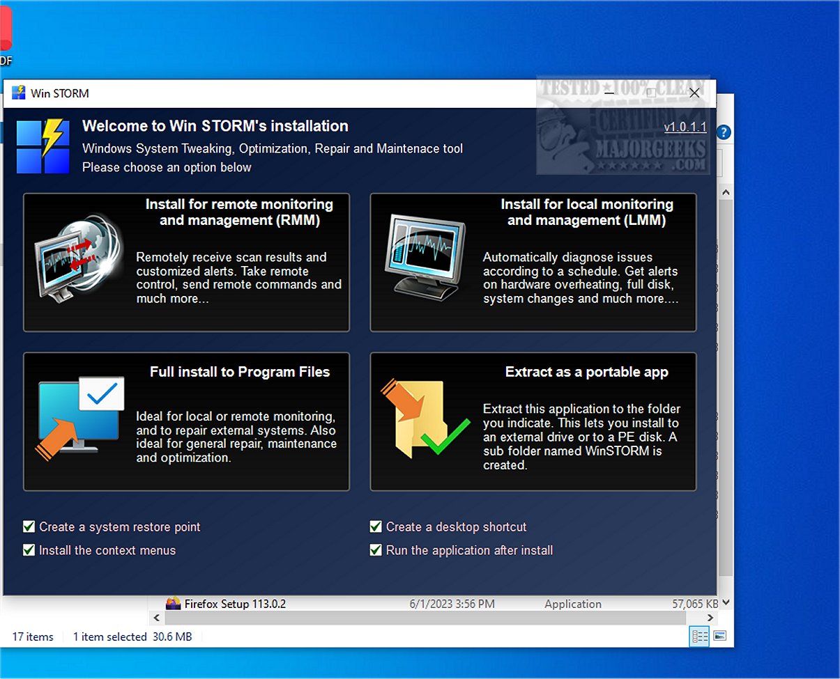Click the Explorer horizontal scrollbar left arrow
Screen dimensions: 840x679
pos(158,618)
